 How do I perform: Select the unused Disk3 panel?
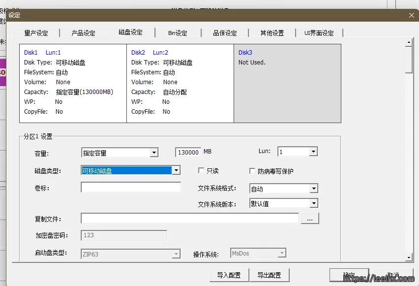[x=287, y=83]
